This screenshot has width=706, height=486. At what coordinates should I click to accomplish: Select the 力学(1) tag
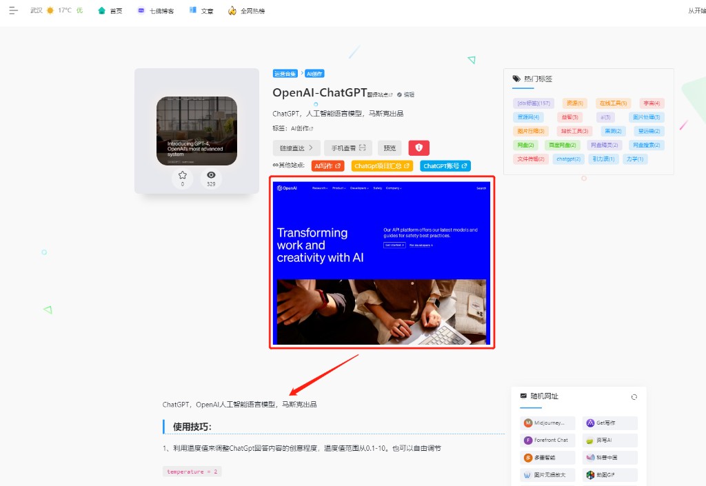pos(635,159)
